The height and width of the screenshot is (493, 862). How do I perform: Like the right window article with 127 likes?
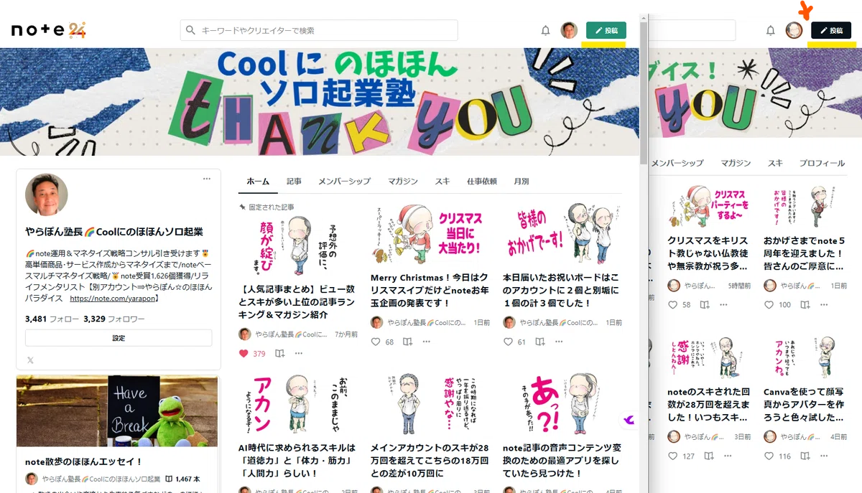[x=673, y=456]
